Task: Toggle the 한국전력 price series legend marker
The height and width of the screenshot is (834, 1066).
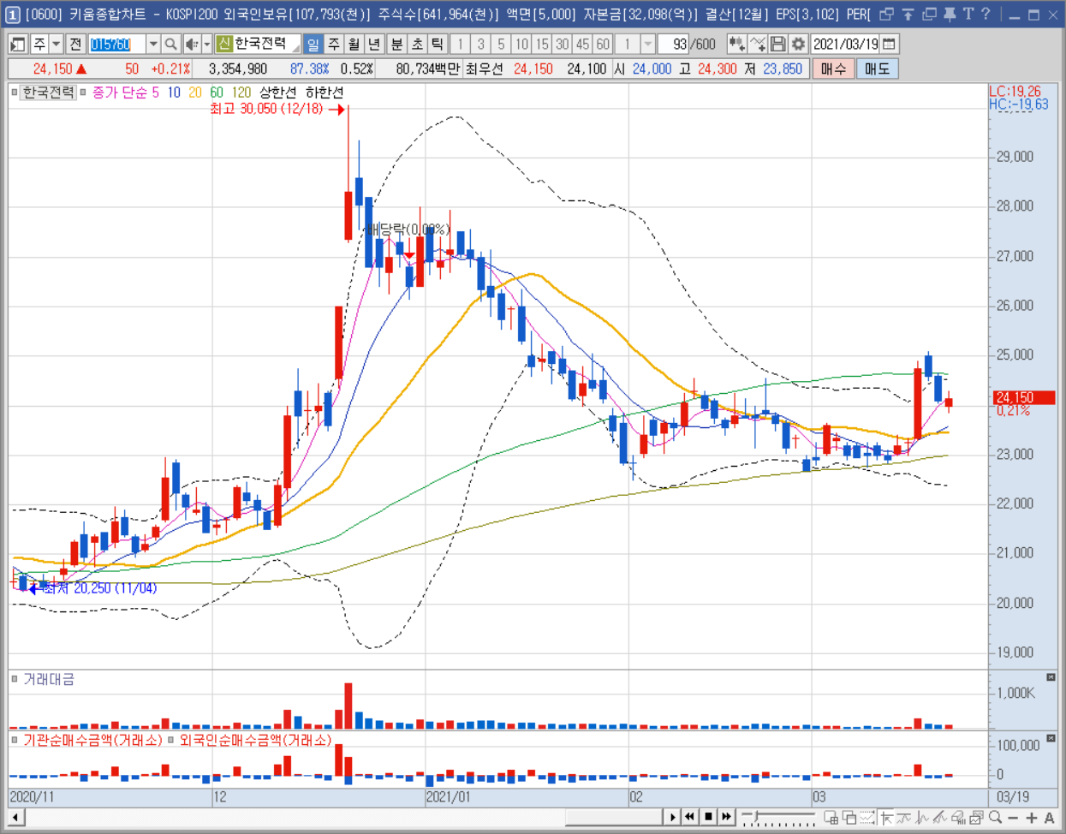Action: click(15, 92)
